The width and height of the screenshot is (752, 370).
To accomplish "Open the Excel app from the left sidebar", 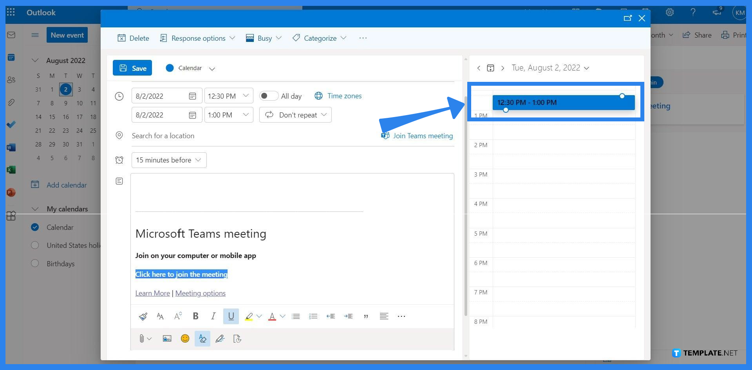I will coord(11,170).
